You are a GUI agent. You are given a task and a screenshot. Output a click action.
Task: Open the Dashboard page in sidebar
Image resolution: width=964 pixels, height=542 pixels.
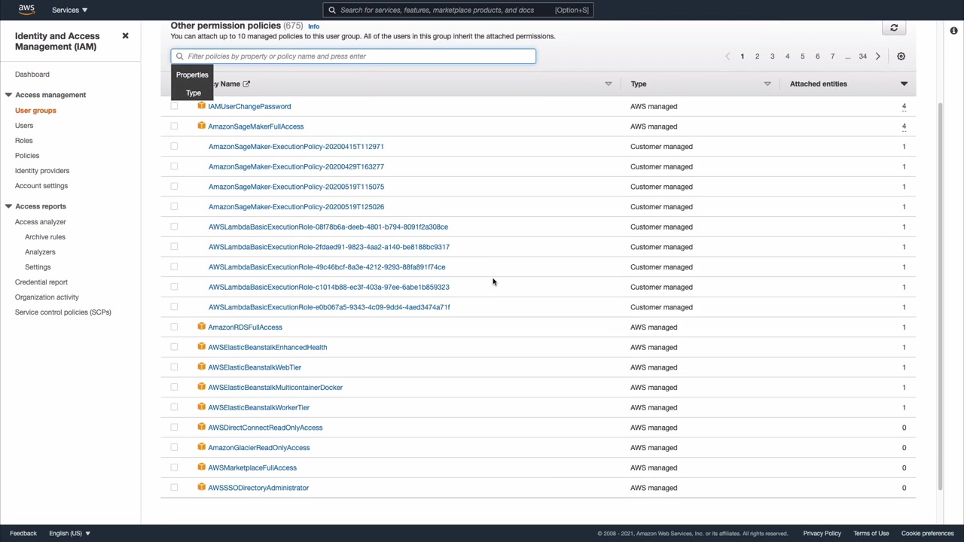[x=32, y=75]
